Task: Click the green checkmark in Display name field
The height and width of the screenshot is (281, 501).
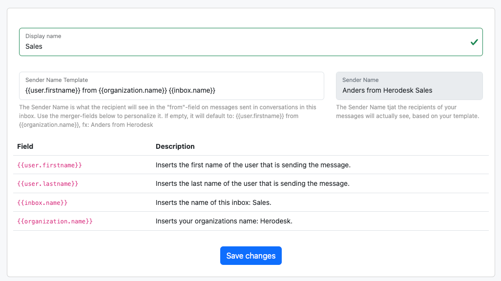Action: pyautogui.click(x=474, y=42)
